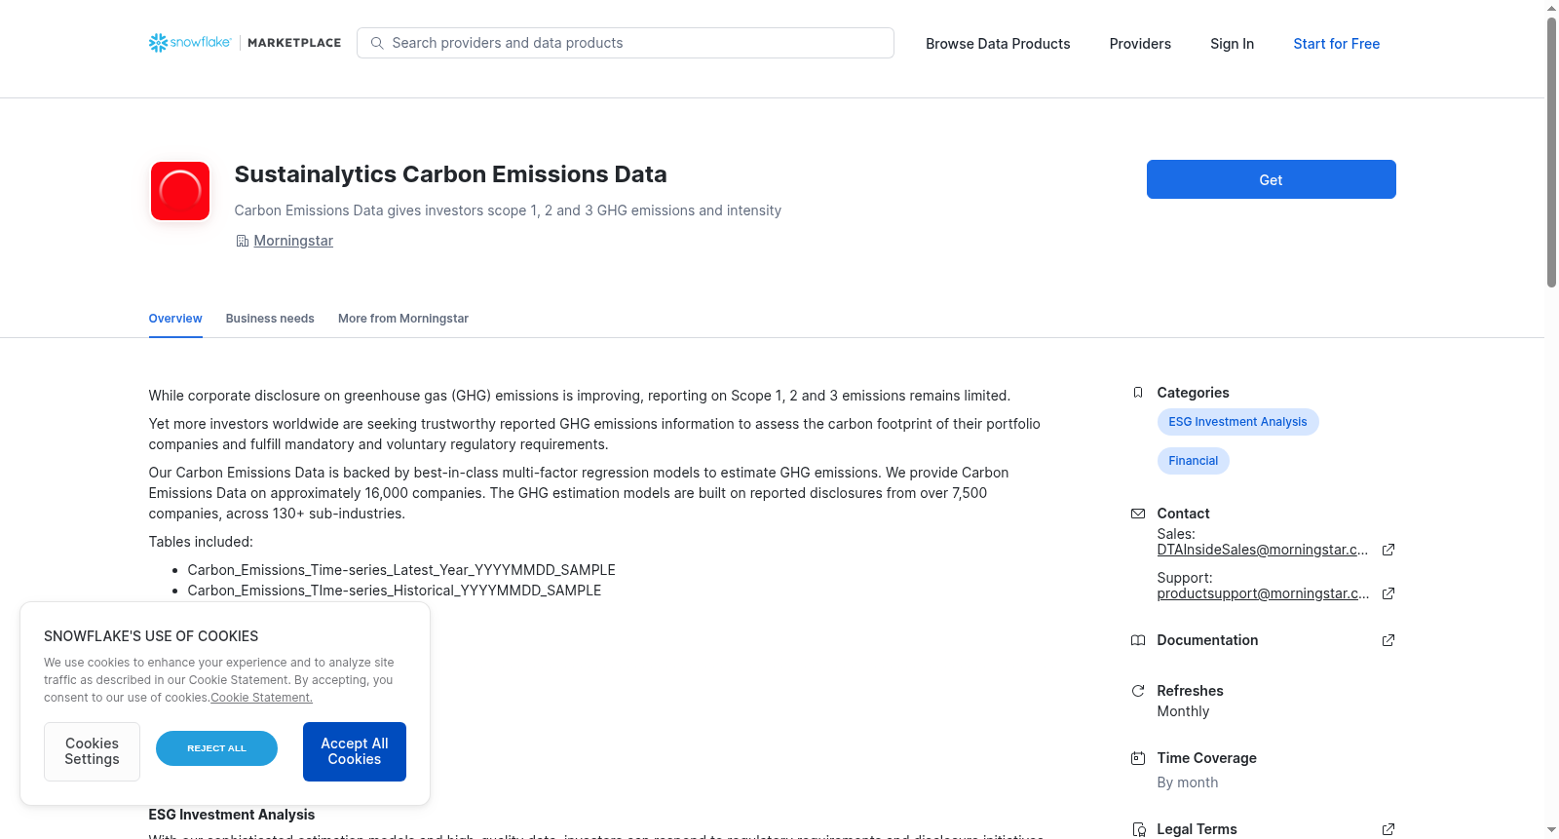Click Accept All Cookies
This screenshot has height=839, width=1559.
pos(355,751)
